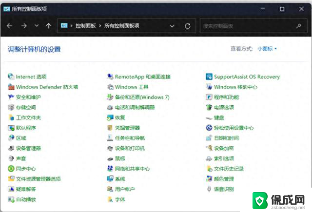The width and height of the screenshot is (312, 212).
Task: Click the SupportAssist OS Recovery icon
Action: tap(209, 77)
